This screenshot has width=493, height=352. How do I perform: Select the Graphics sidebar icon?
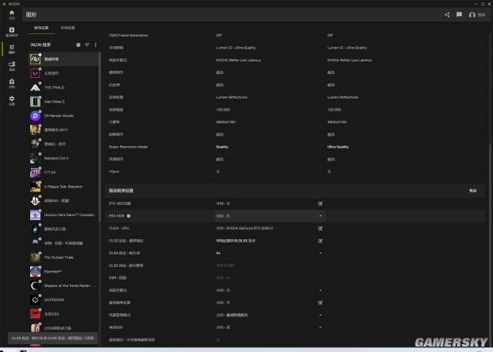coord(12,49)
